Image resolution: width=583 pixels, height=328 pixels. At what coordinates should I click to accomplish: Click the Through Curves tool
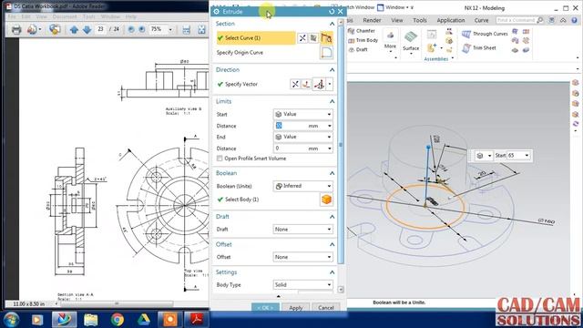[485, 34]
